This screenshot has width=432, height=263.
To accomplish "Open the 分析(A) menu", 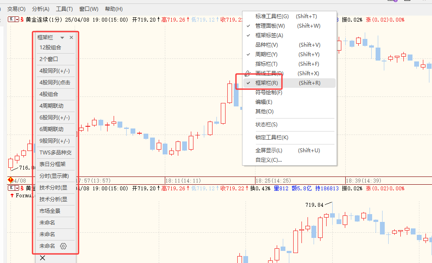I will (x=40, y=9).
